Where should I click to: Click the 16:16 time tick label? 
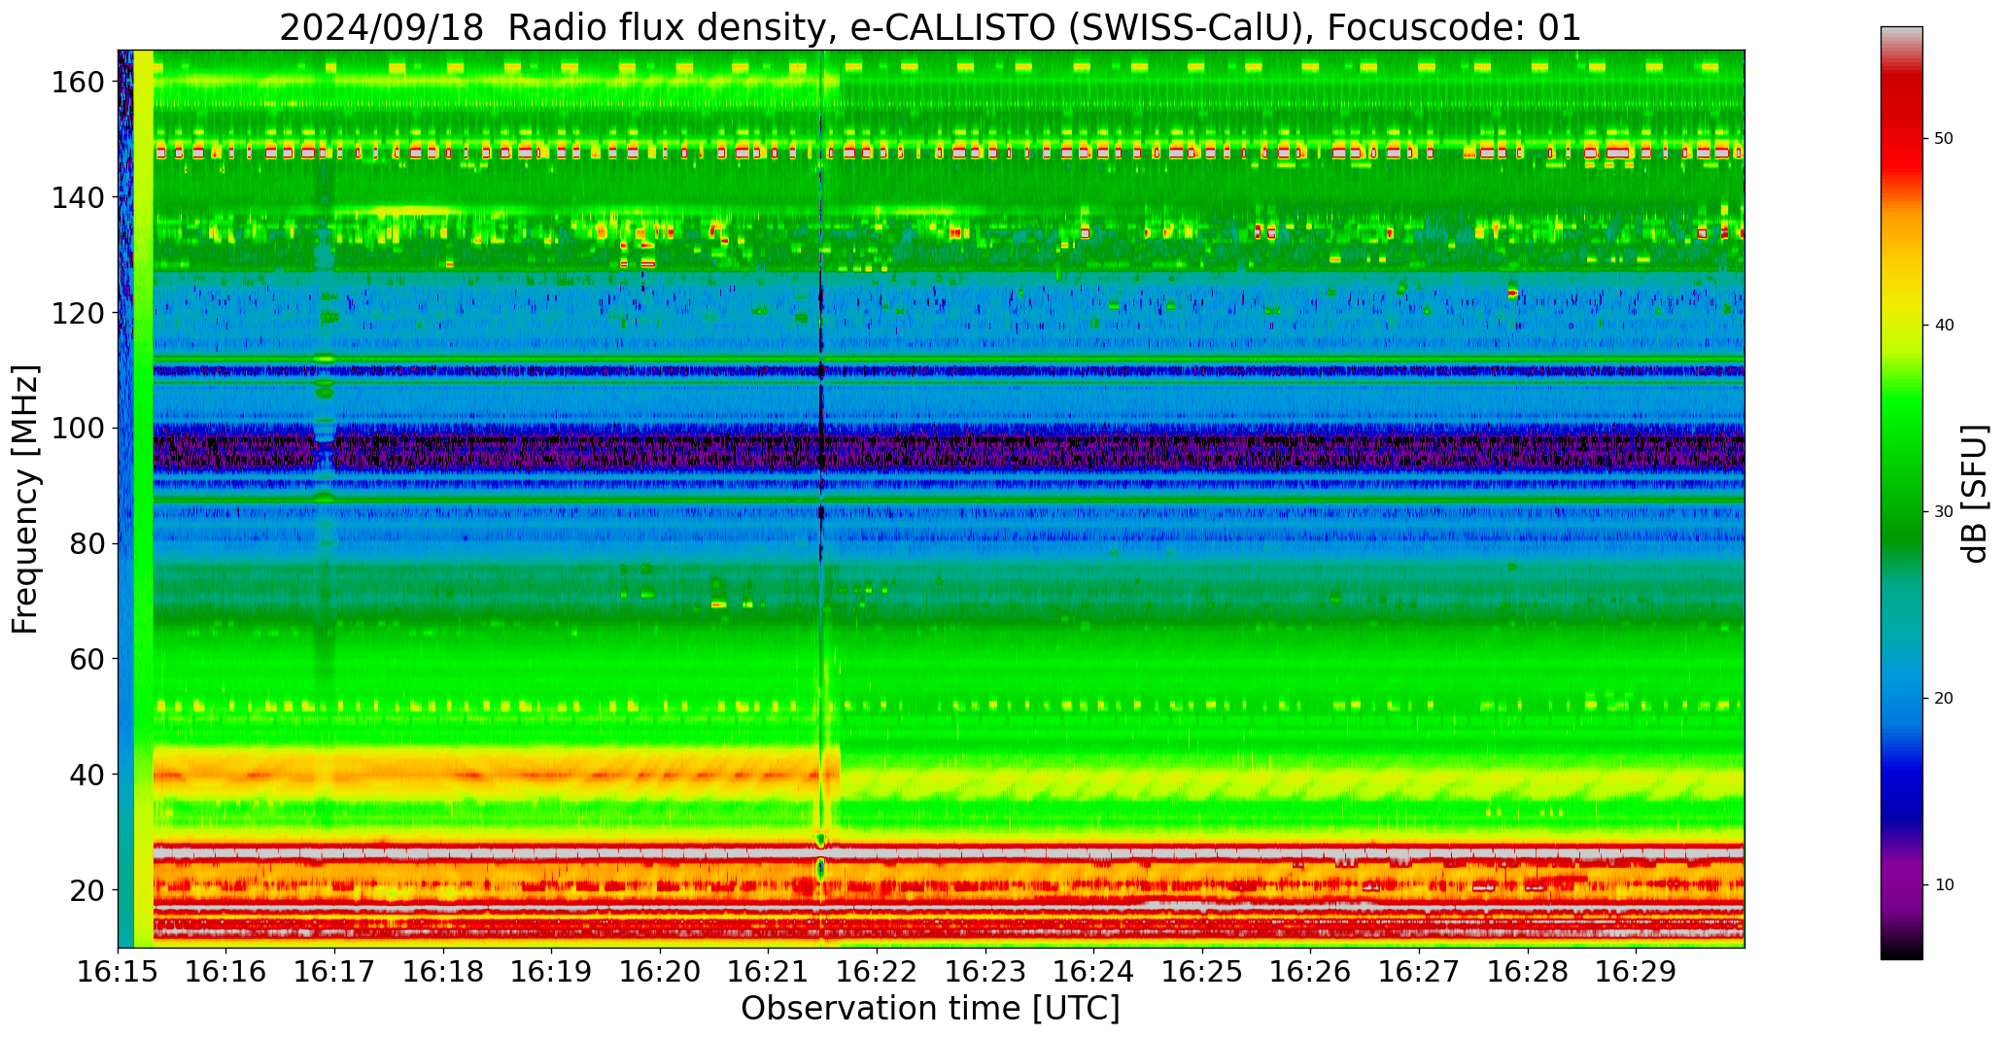226,971
